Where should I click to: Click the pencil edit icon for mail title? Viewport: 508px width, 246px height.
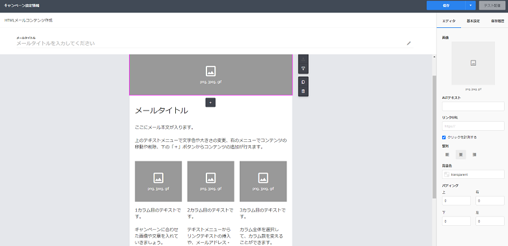(x=408, y=43)
